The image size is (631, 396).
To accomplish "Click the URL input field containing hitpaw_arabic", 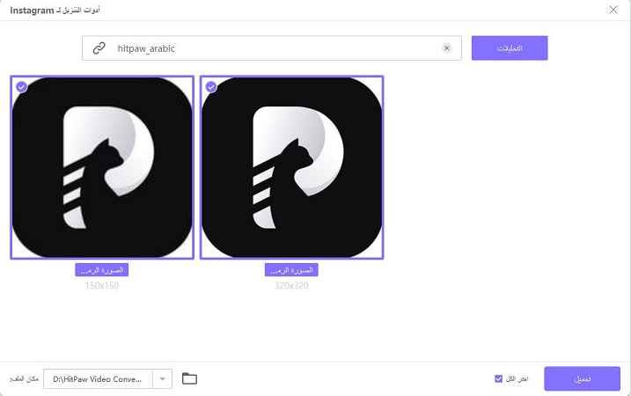I will pyautogui.click(x=272, y=48).
